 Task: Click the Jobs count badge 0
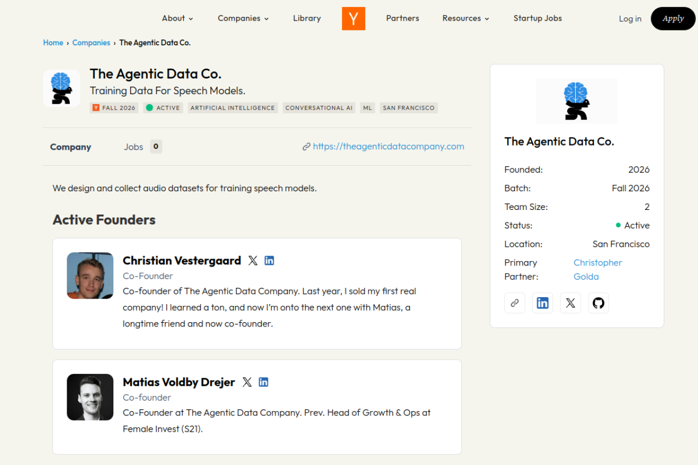point(156,147)
